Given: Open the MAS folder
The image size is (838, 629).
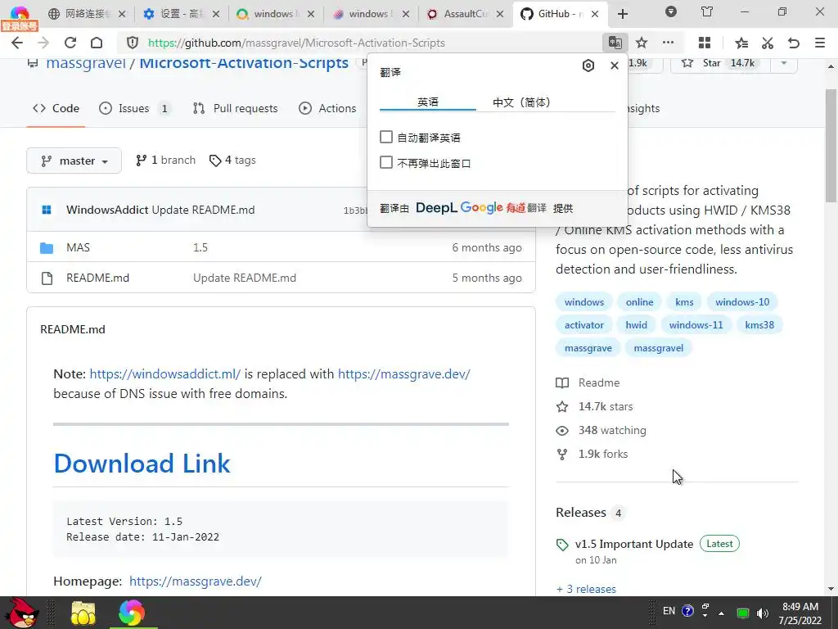Looking at the screenshot, I should pos(78,247).
